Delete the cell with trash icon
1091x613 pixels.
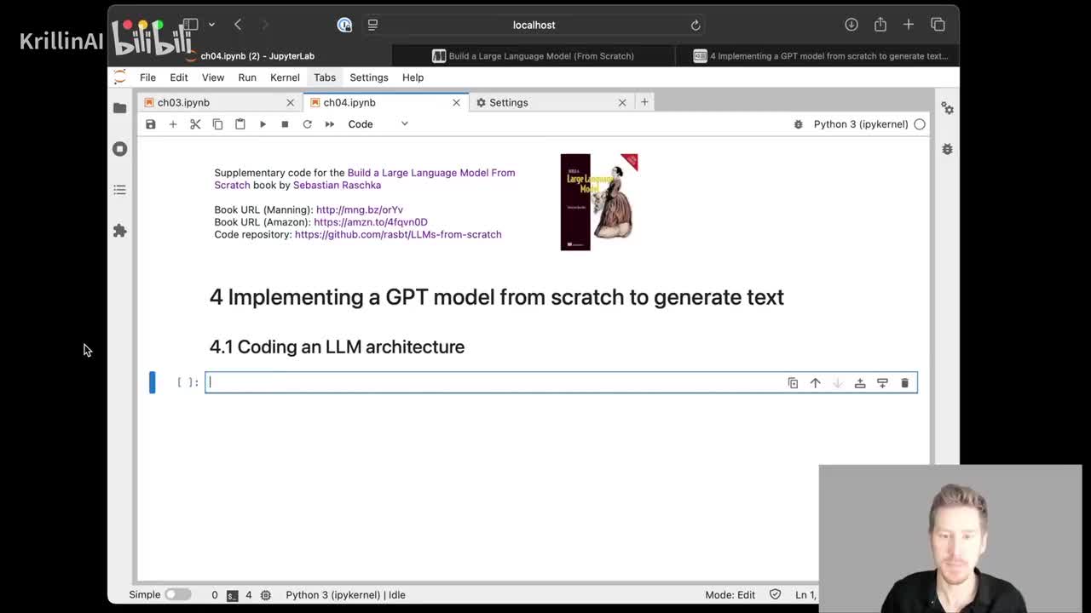pyautogui.click(x=904, y=383)
